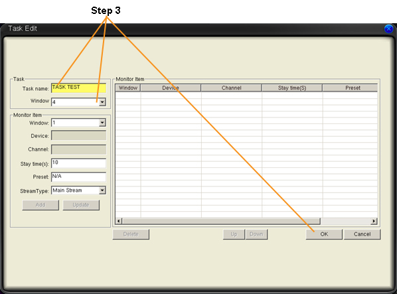Click the Stay time(s) input field
397x294 pixels.
tap(78, 163)
